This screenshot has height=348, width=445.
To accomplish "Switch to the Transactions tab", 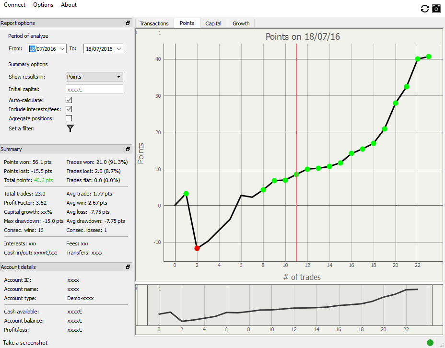I will (x=154, y=23).
